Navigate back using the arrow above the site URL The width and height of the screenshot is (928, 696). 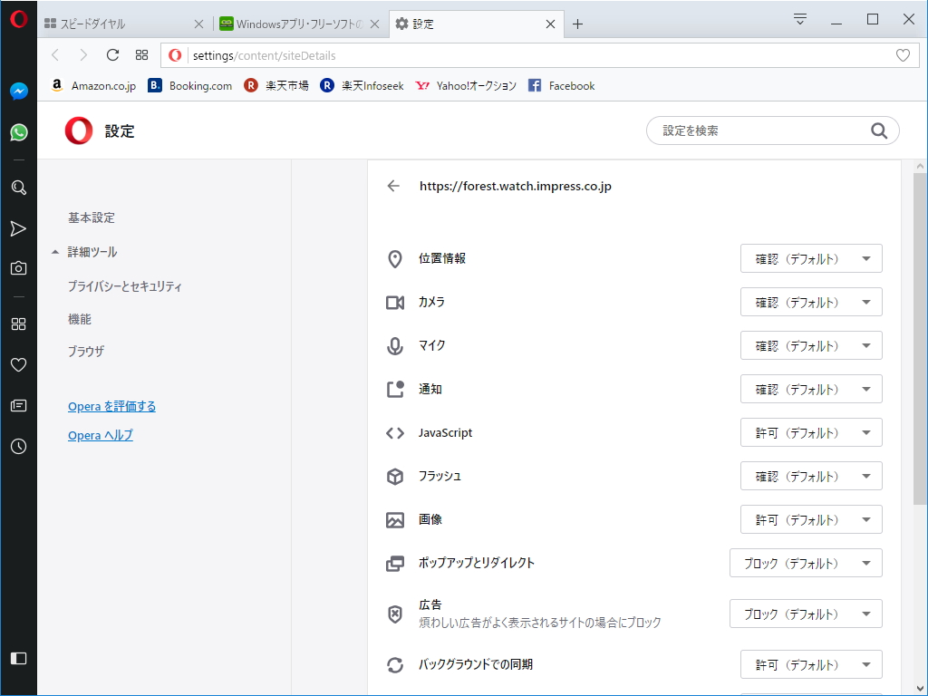(393, 186)
